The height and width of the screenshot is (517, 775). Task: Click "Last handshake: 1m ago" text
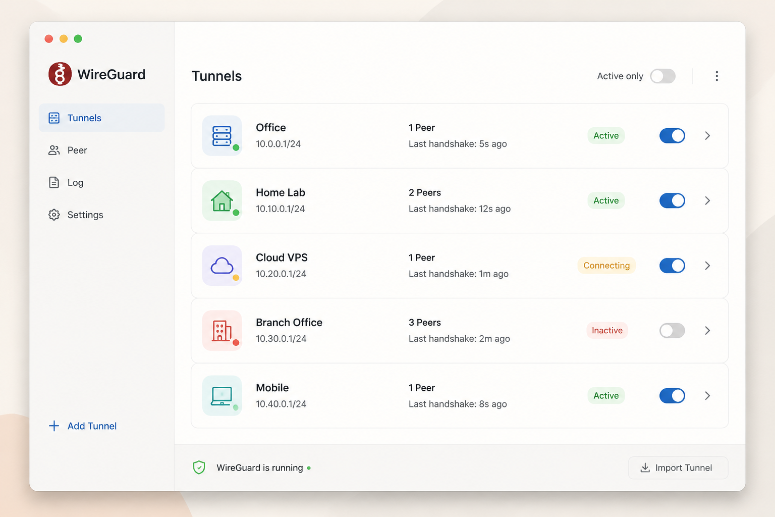click(459, 274)
